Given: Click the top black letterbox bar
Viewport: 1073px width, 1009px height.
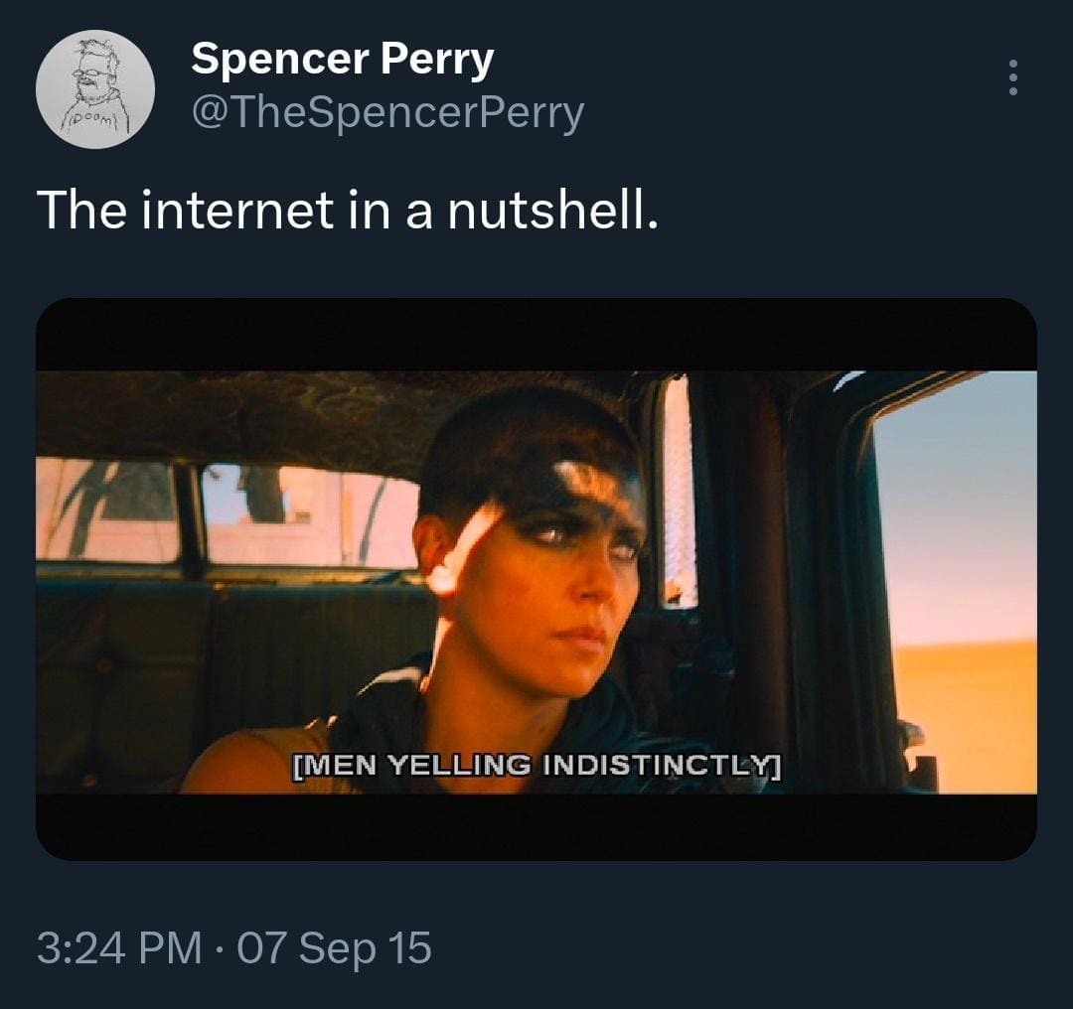Looking at the screenshot, I should pyautogui.click(x=536, y=334).
